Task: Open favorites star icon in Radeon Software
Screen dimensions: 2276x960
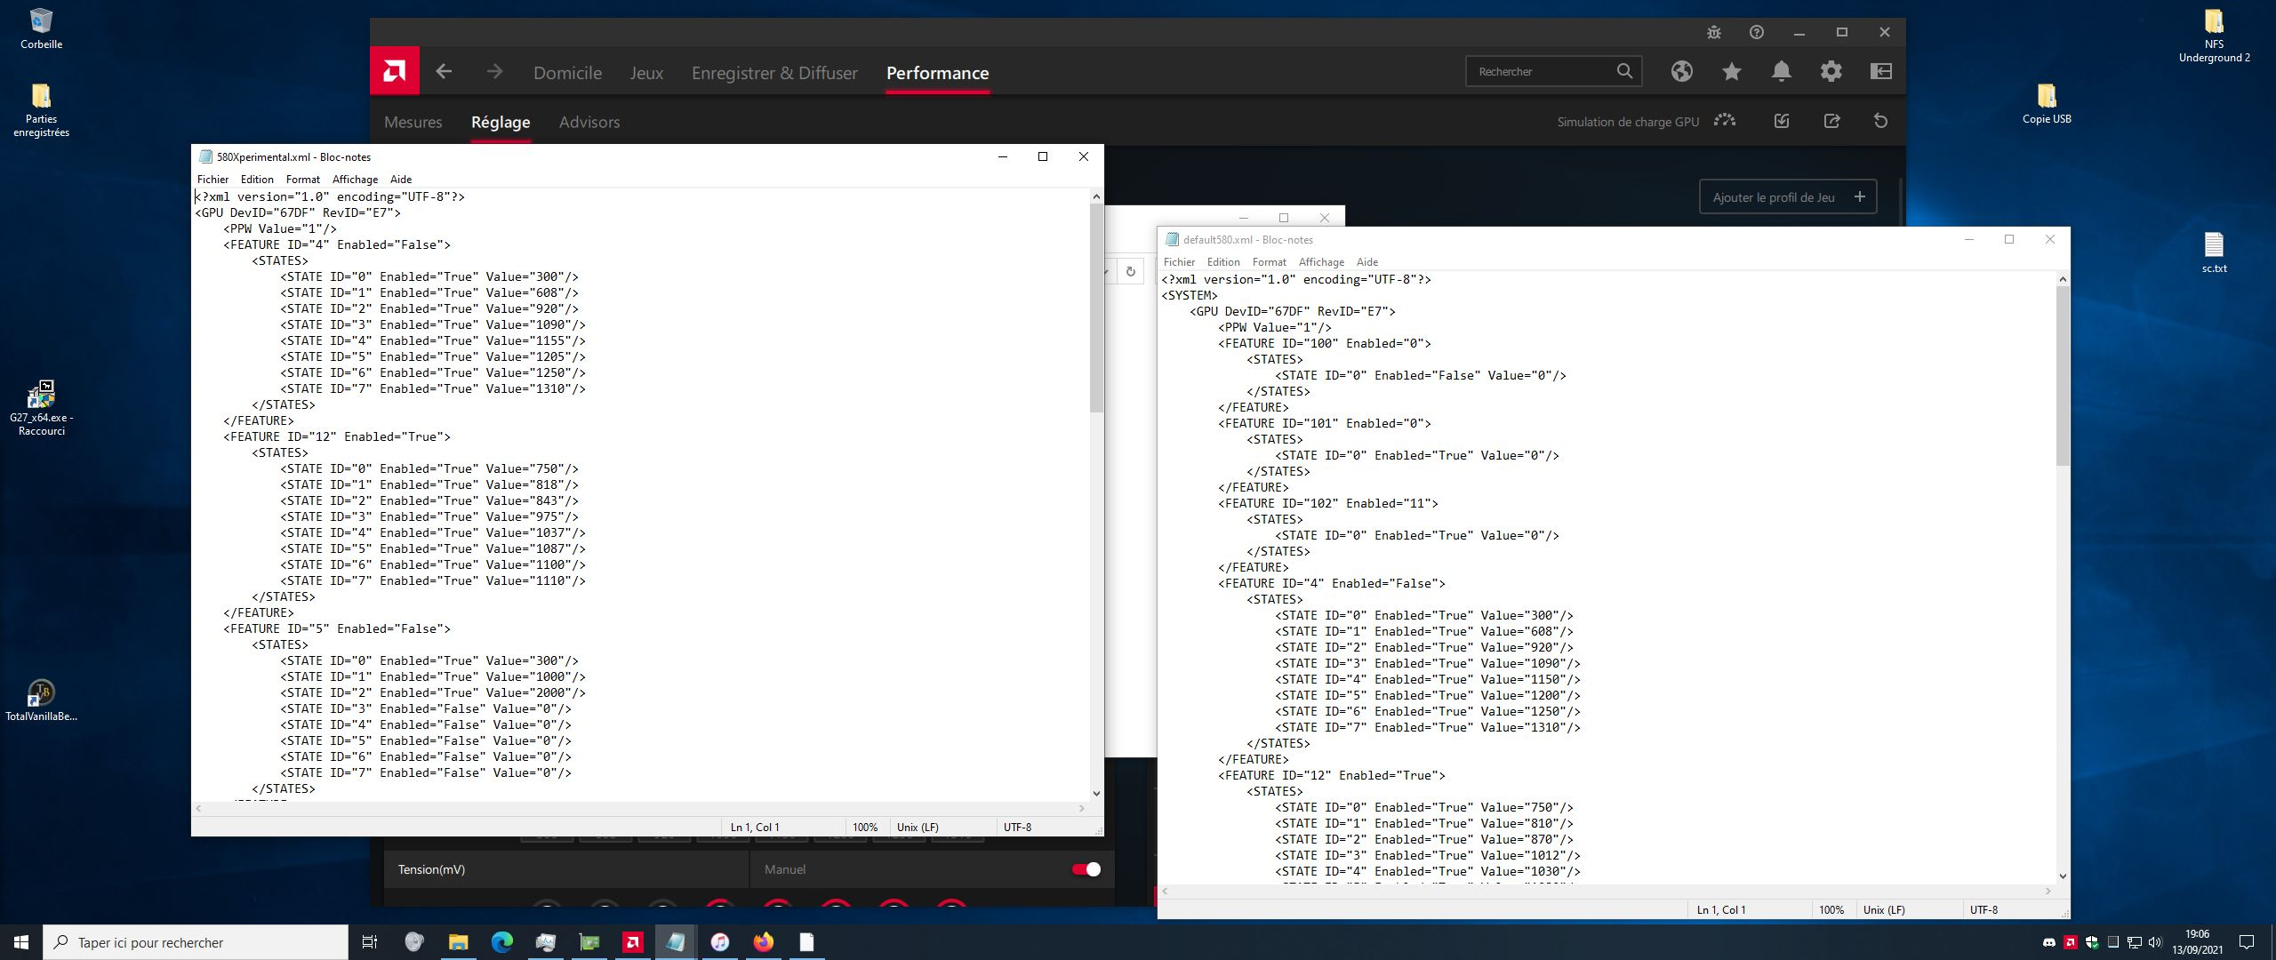Action: [x=1731, y=71]
